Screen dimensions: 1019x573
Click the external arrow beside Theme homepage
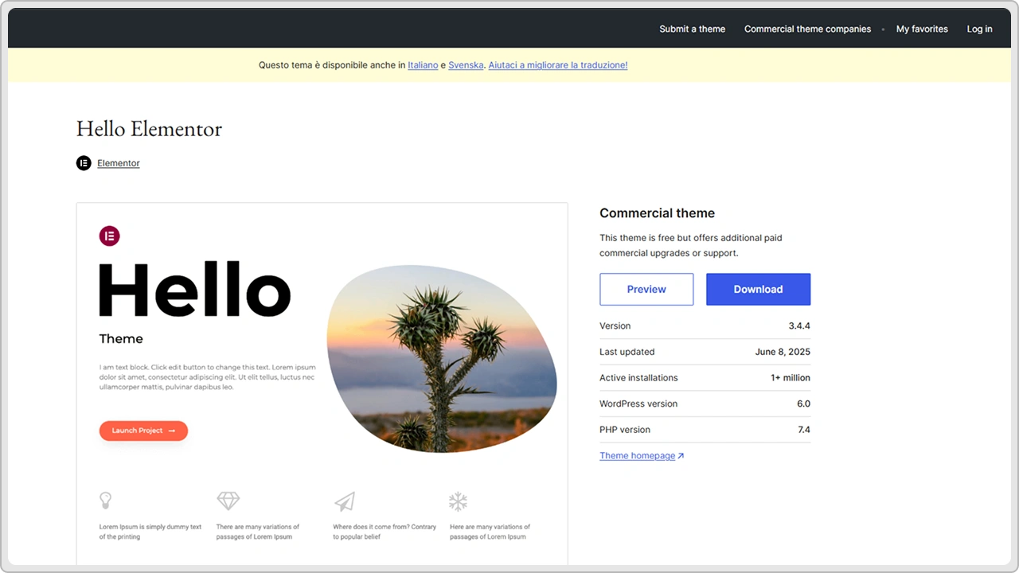click(681, 456)
